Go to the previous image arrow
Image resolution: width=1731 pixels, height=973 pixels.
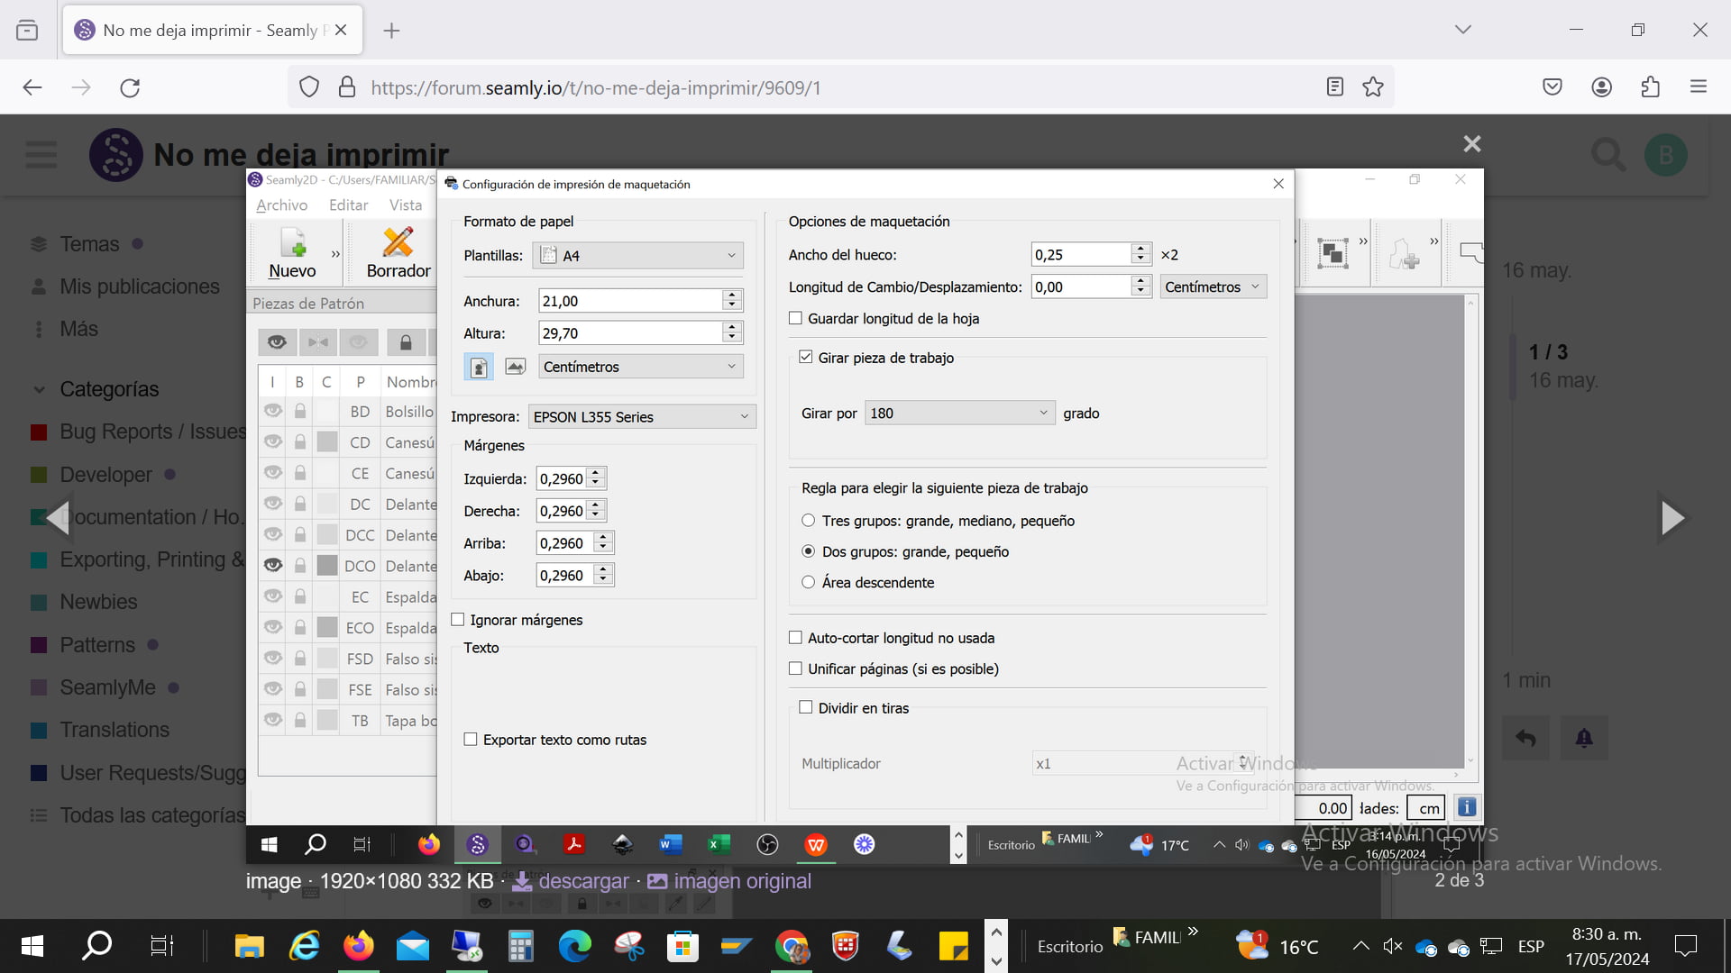click(58, 518)
